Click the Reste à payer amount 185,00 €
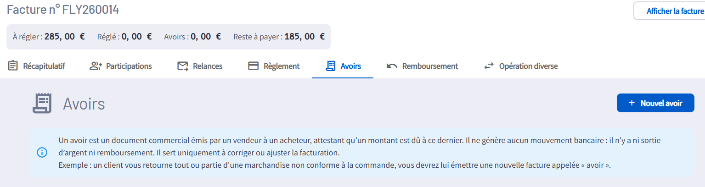The height and width of the screenshot is (187, 705). (305, 37)
